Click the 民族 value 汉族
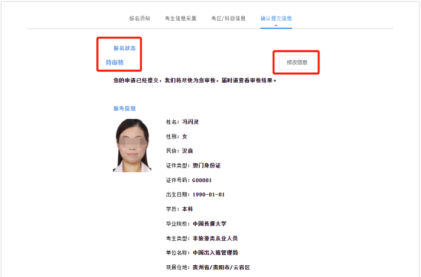This screenshot has width=421, height=277. (187, 151)
